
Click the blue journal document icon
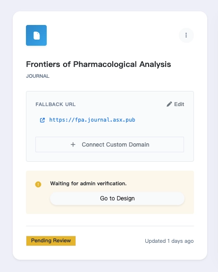(36, 35)
